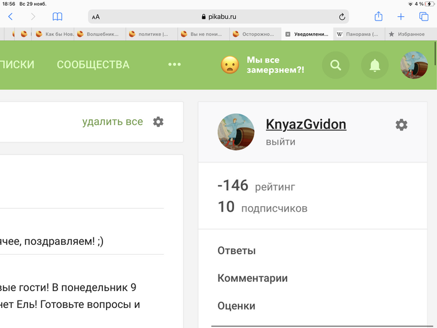
Task: Show the Safari tab overview
Action: (424, 17)
